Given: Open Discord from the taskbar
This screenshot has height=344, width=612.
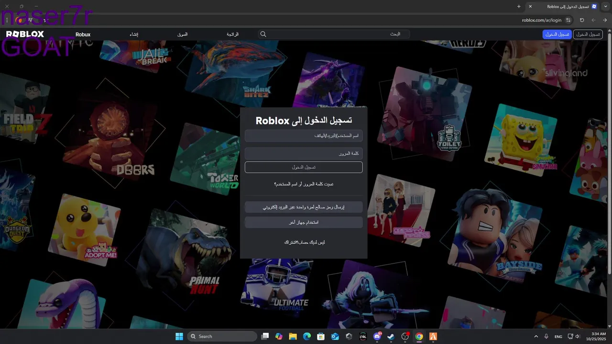Looking at the screenshot, I should pos(377,336).
